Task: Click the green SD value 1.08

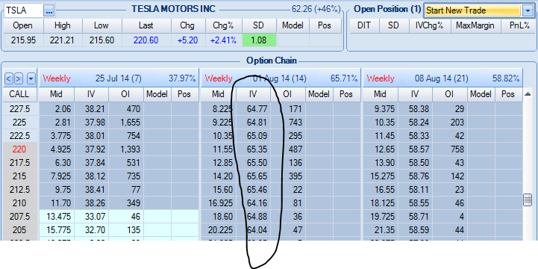Action: pos(259,40)
